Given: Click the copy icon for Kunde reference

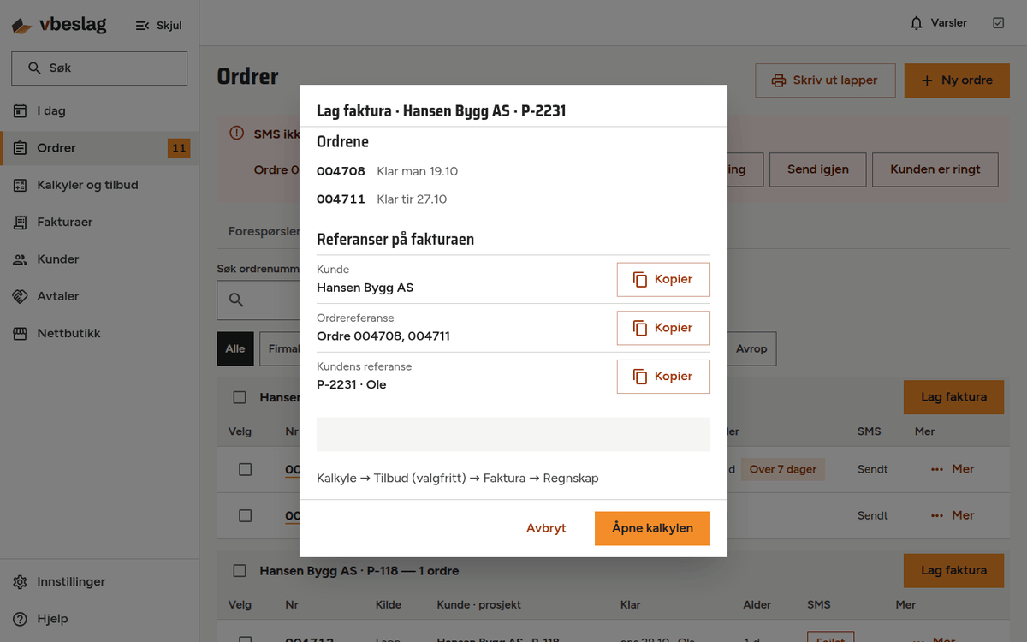Looking at the screenshot, I should click(x=640, y=279).
